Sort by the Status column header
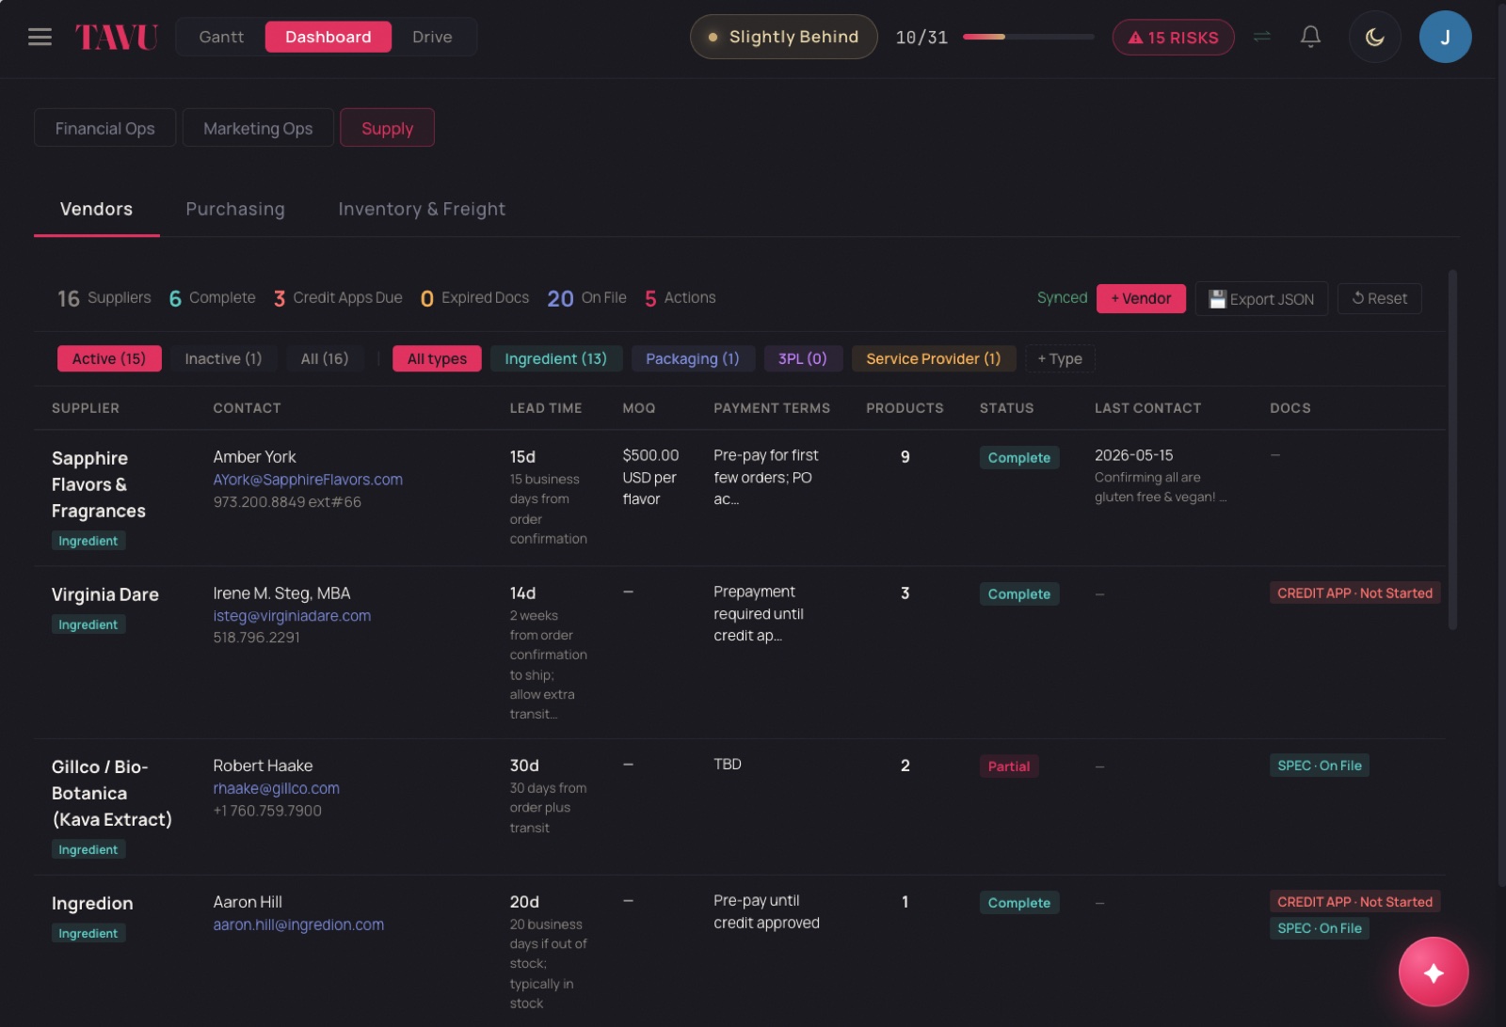Viewport: 1506px width, 1027px height. point(1006,408)
